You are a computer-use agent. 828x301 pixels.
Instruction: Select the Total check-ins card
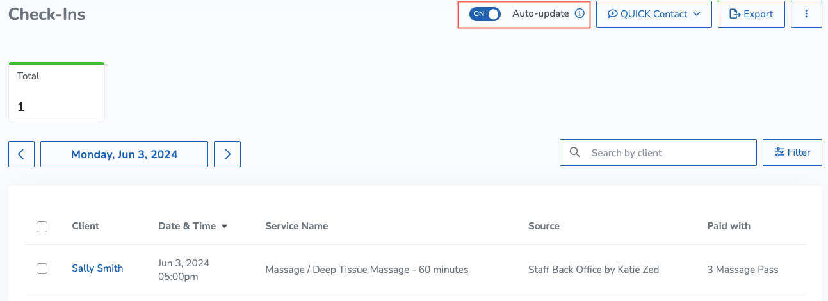click(56, 92)
